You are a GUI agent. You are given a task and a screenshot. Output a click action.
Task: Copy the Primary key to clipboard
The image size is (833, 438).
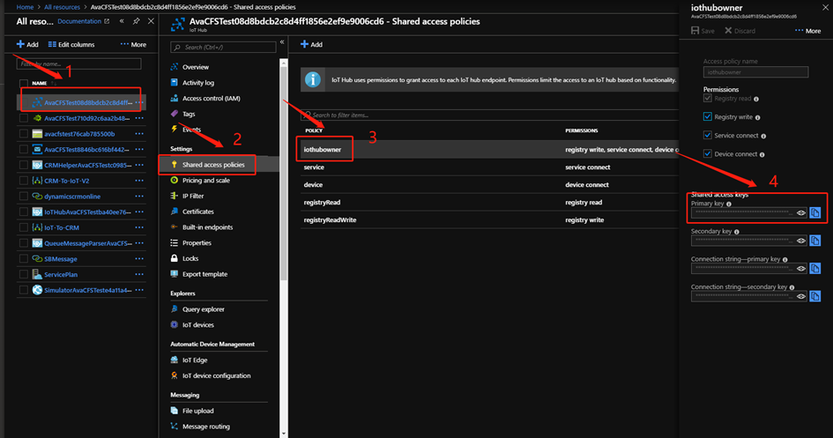tap(815, 213)
